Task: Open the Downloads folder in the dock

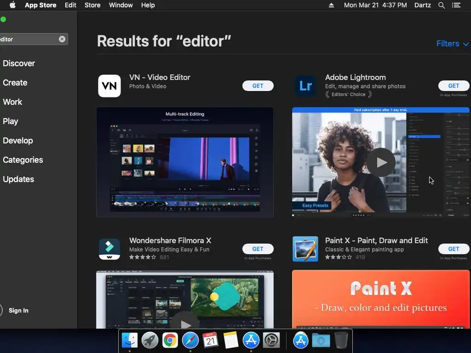Action: coord(321,341)
